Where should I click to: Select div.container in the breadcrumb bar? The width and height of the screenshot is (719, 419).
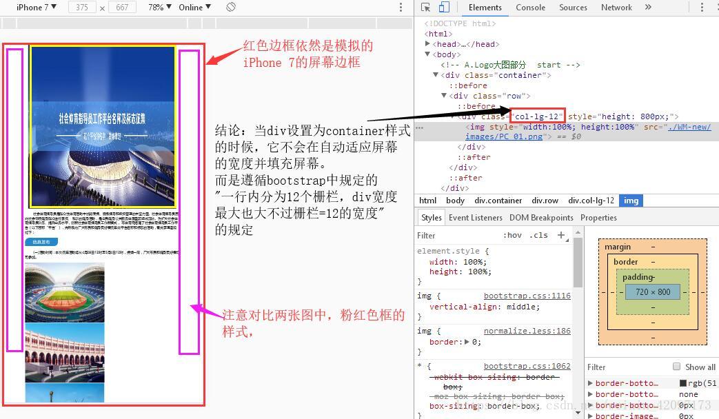[x=498, y=201]
